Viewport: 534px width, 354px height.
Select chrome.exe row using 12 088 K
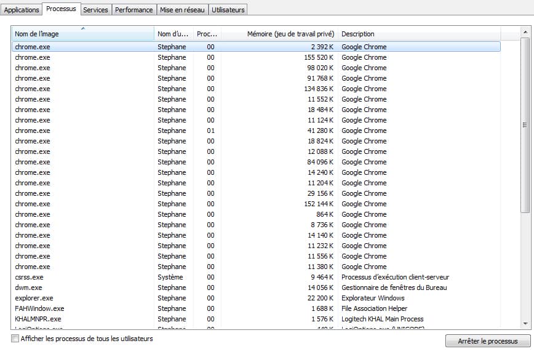click(x=256, y=151)
